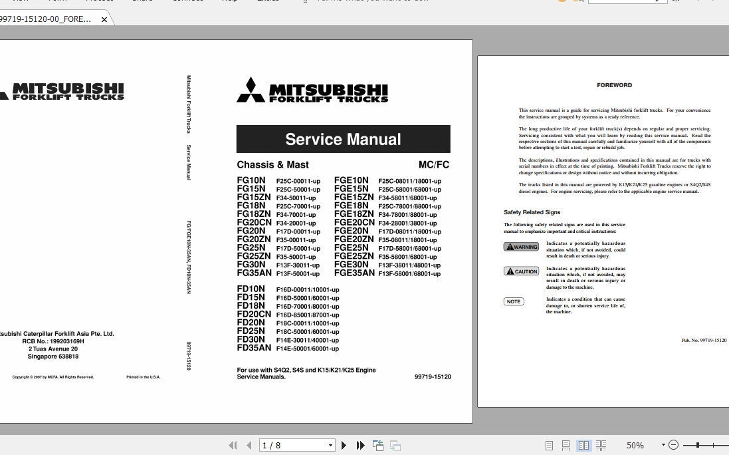The image size is (729, 455).
Task: Advance to the next page
Action: click(344, 445)
